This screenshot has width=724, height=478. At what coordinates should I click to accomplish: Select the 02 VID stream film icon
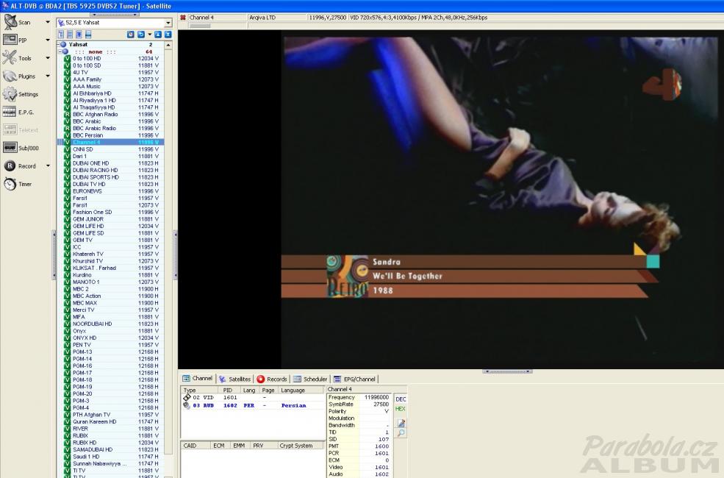click(187, 397)
